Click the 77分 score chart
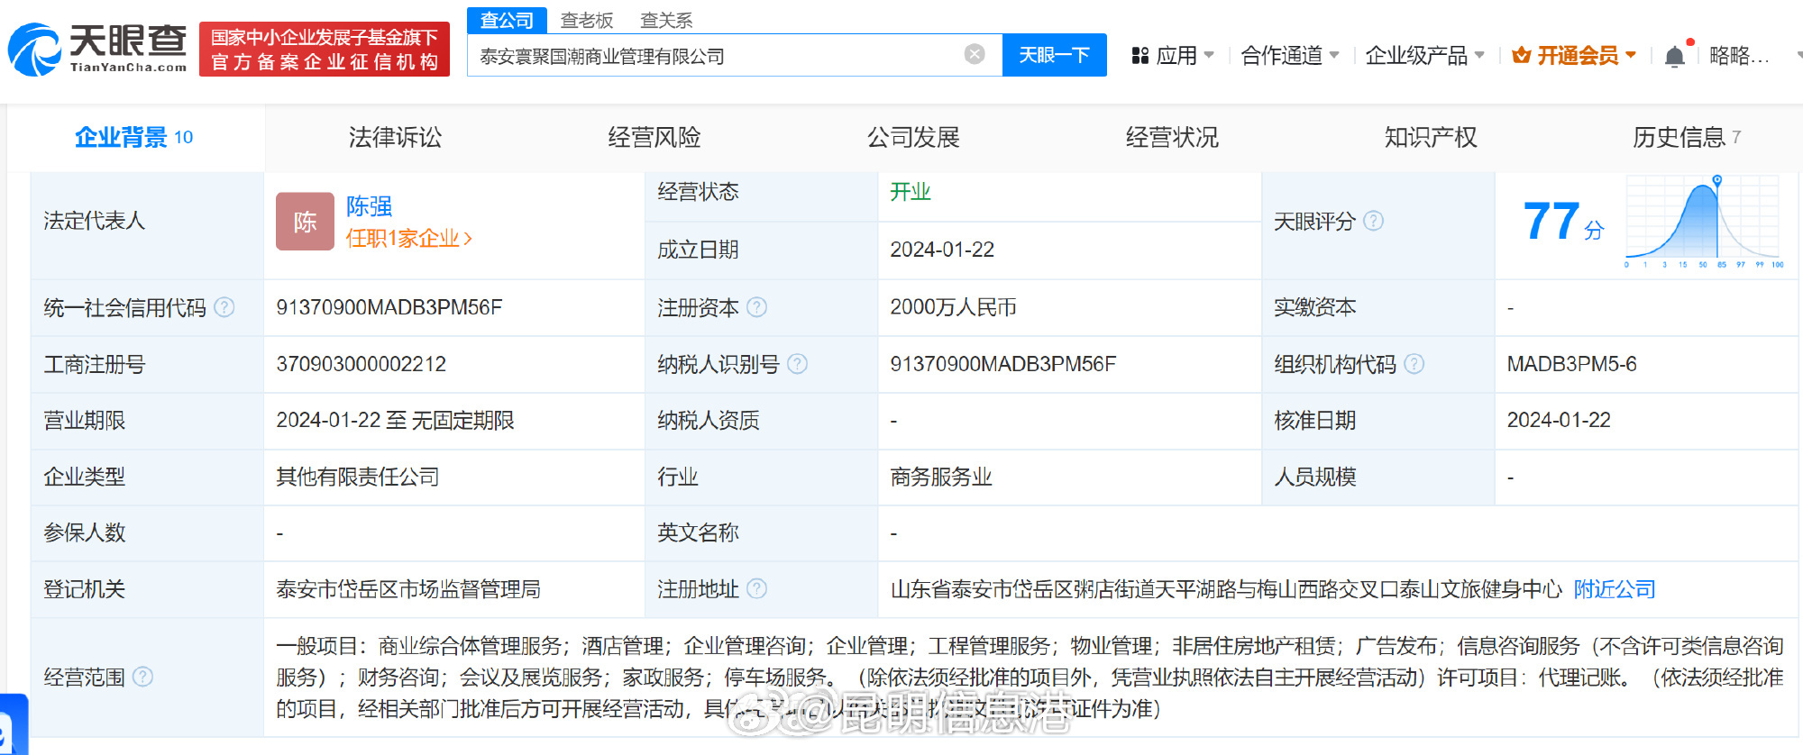Image resolution: width=1803 pixels, height=755 pixels. [x=1704, y=222]
